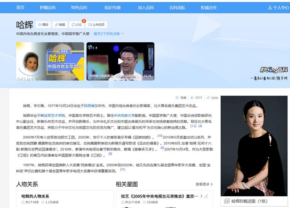The height and width of the screenshot is (208, 290).
Task: Click 共22个词条 under the 综艺 entry
Action: pyautogui.click(x=131, y=202)
